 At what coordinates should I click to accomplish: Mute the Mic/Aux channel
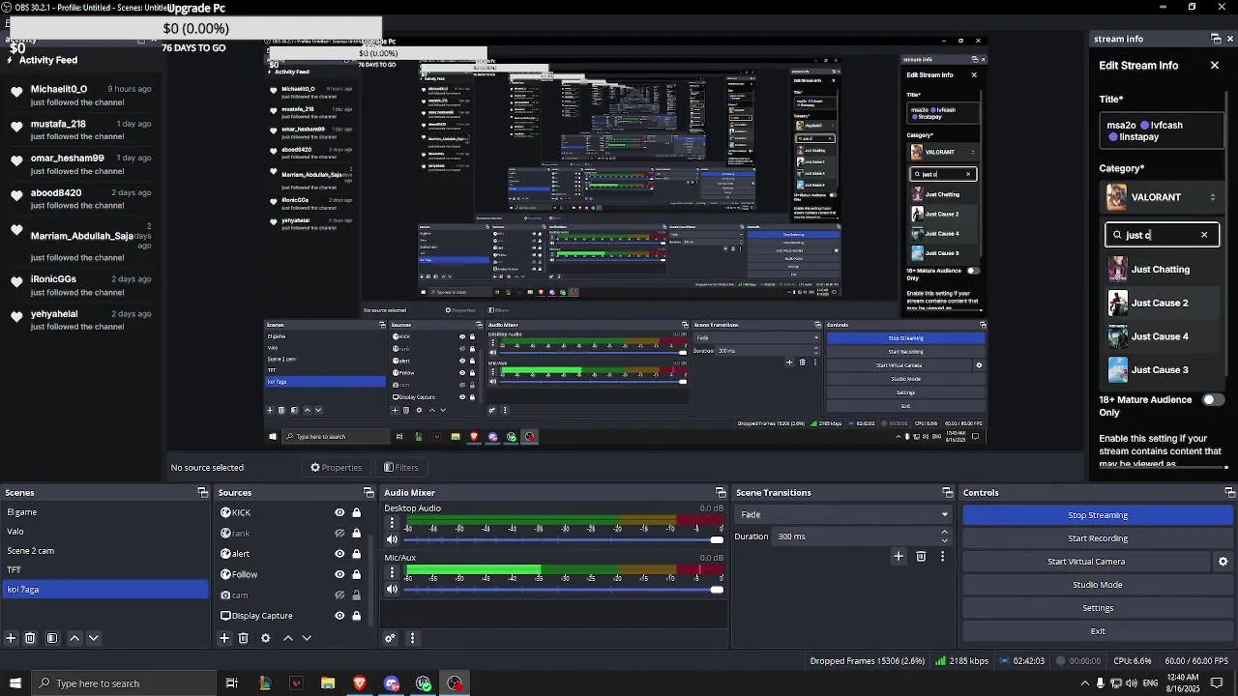coord(392,589)
